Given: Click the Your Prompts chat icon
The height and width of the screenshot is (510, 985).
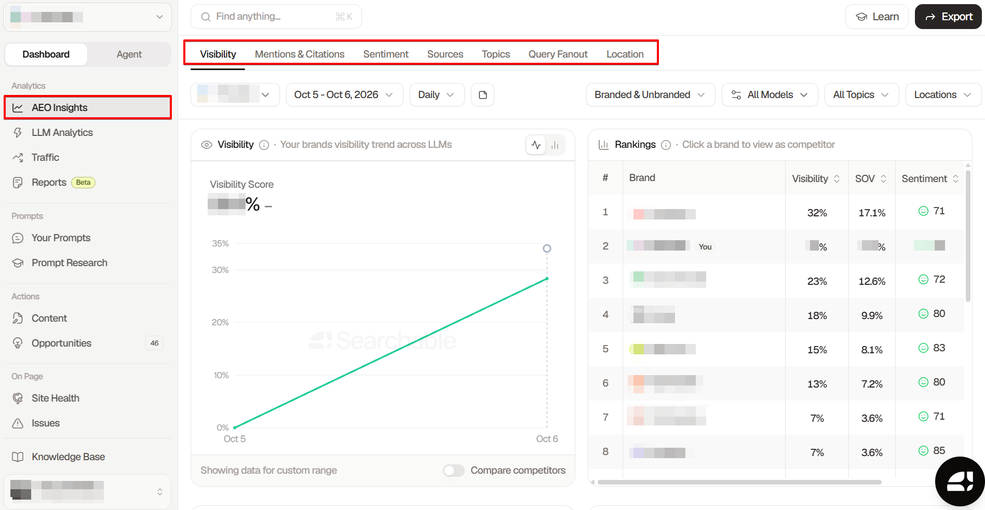Looking at the screenshot, I should tap(18, 238).
